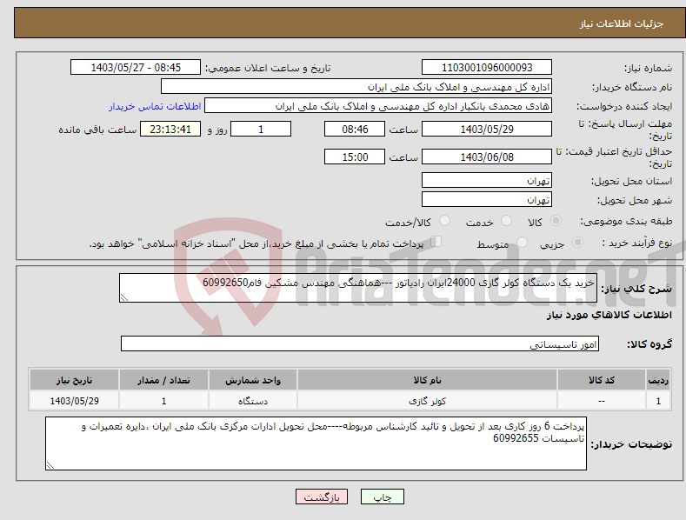Screen dimensions: 686x520
Task: Select the جزیی purchase type radio
Action: [x=577, y=242]
